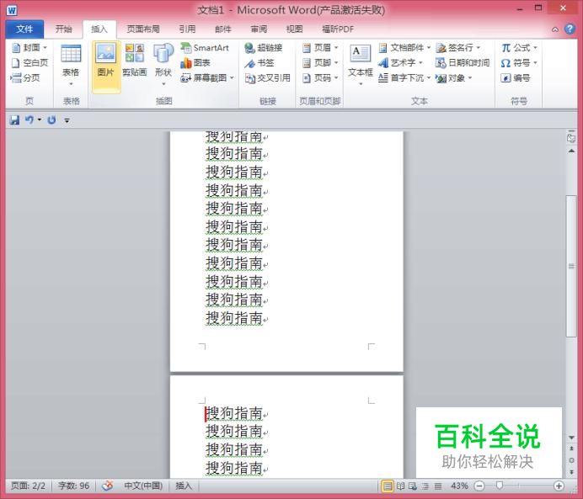Insert a cover page (封面)

click(x=29, y=47)
